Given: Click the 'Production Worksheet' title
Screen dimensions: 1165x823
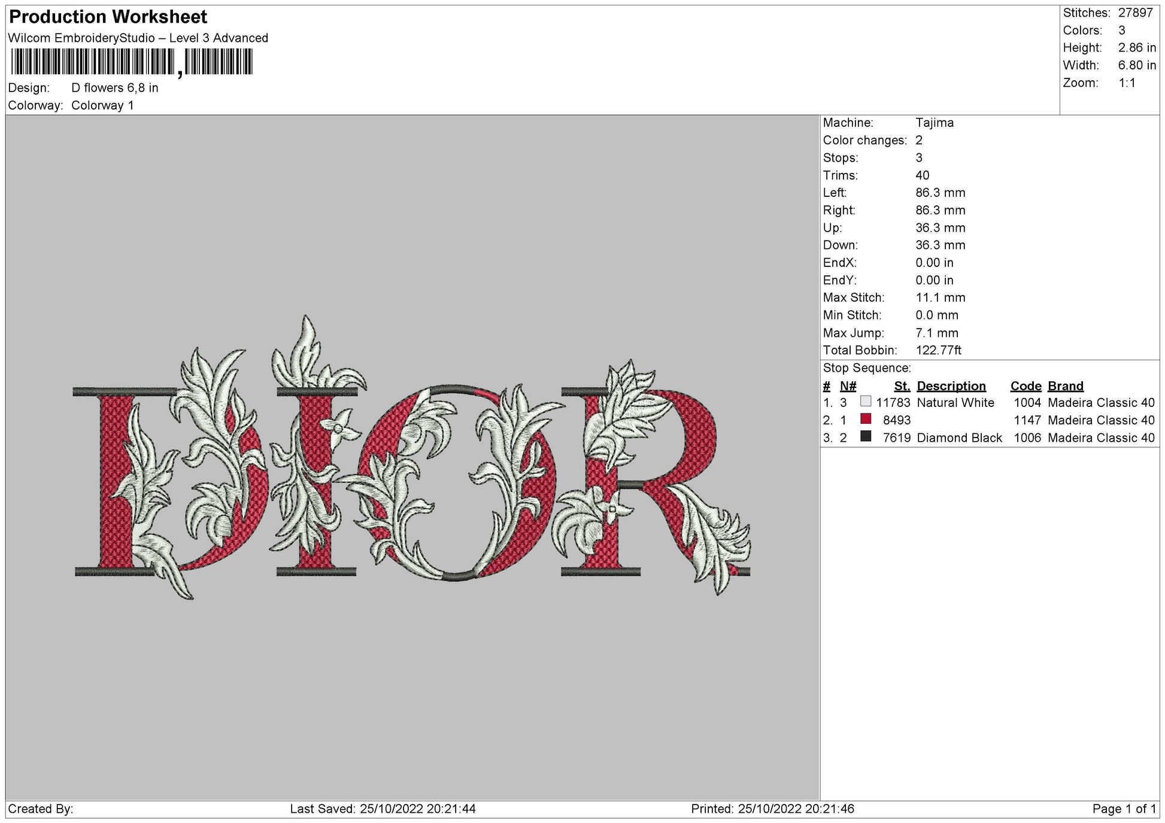Looking at the screenshot, I should click(x=108, y=17).
